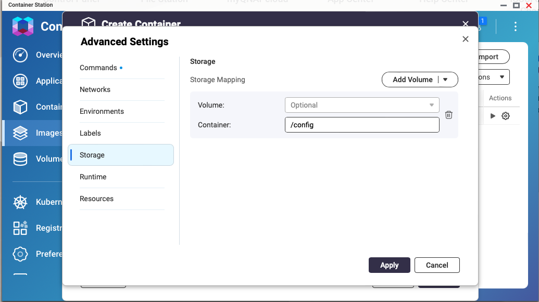This screenshot has width=539, height=302.
Task: Open Containers via the cube icon
Action: pos(20,107)
